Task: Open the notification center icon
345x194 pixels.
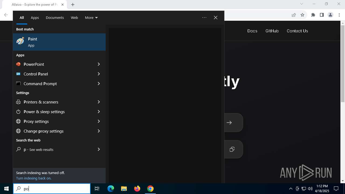Action: (x=336, y=189)
